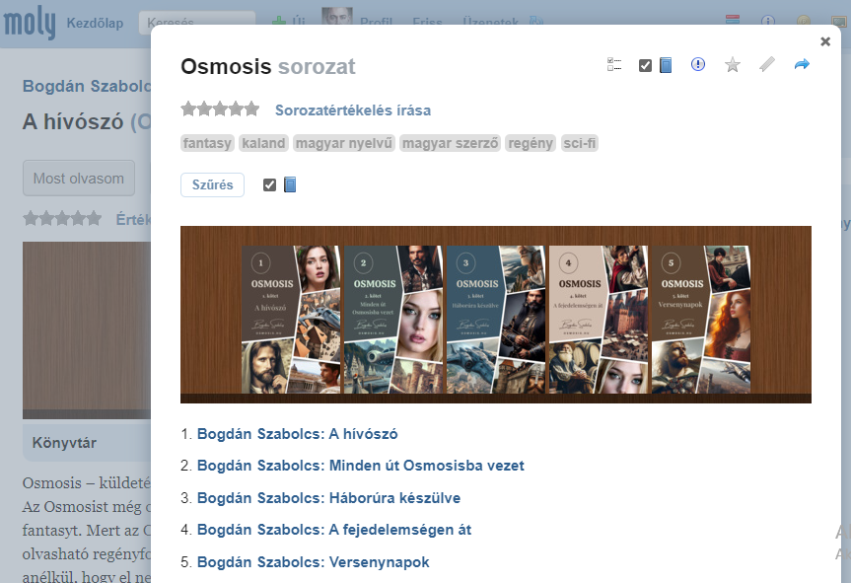Toggle the checkbox in the dialog header

[645, 65]
